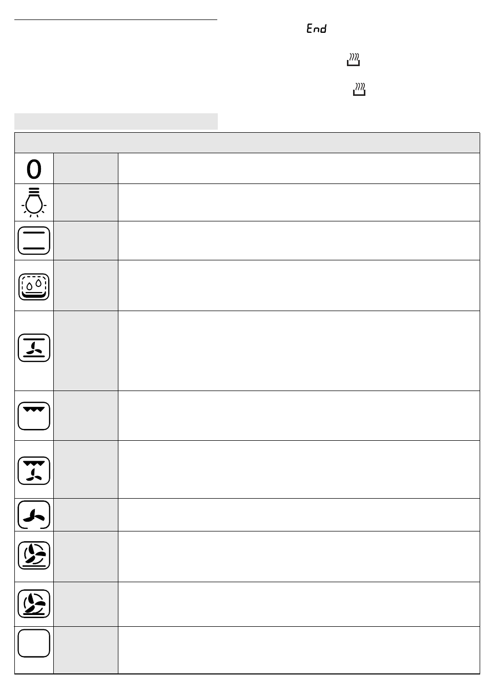Pick the fan between two heating lines icon
494x697 pixels.
[x=34, y=348]
